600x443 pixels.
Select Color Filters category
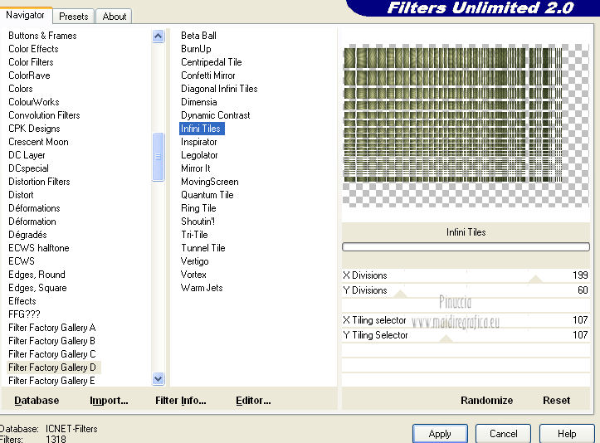pos(31,62)
